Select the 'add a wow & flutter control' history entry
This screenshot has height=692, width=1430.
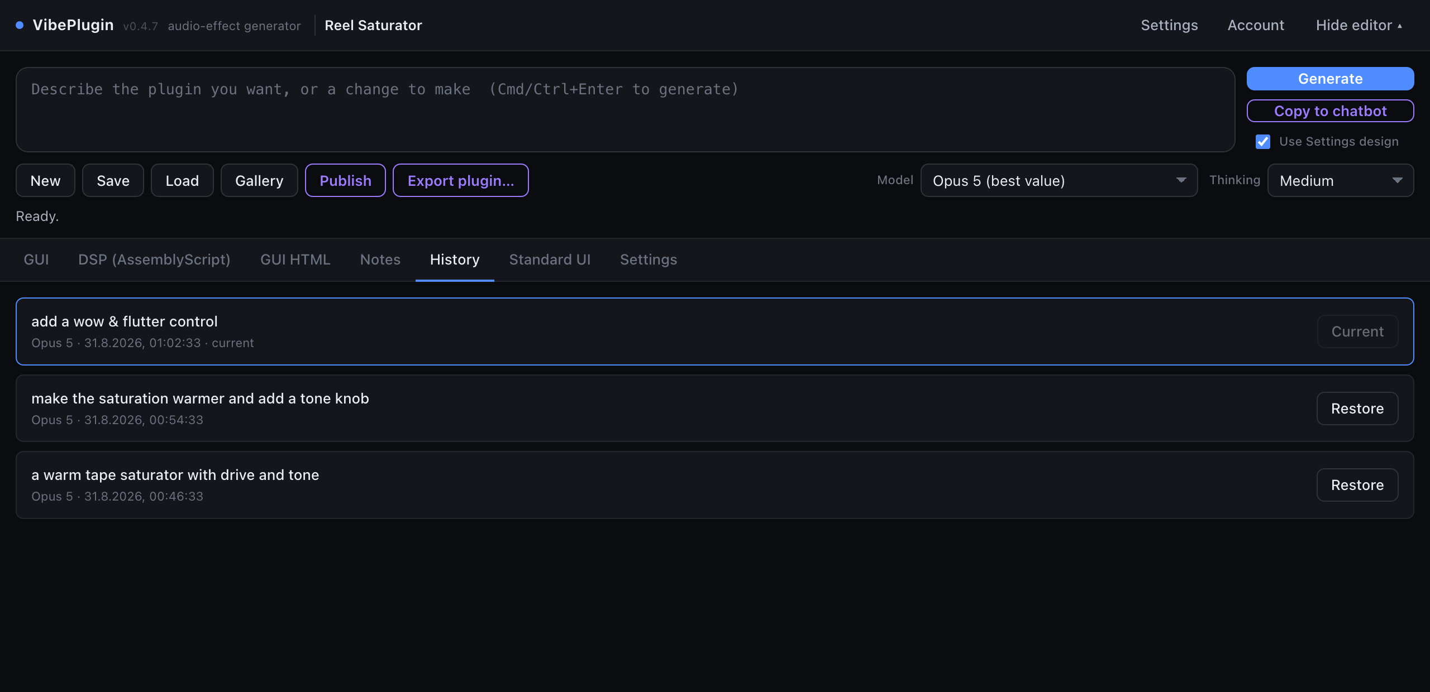pyautogui.click(x=715, y=331)
